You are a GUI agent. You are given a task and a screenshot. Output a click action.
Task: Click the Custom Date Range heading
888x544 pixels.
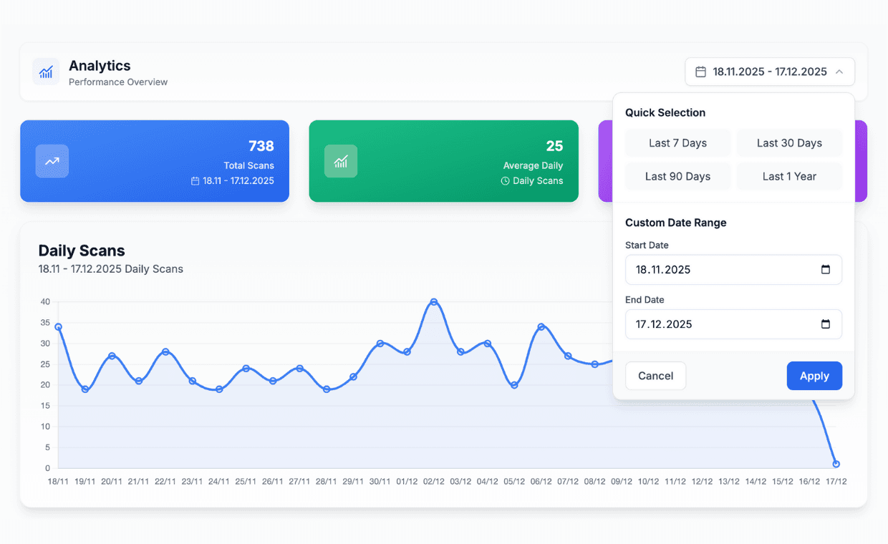click(676, 223)
